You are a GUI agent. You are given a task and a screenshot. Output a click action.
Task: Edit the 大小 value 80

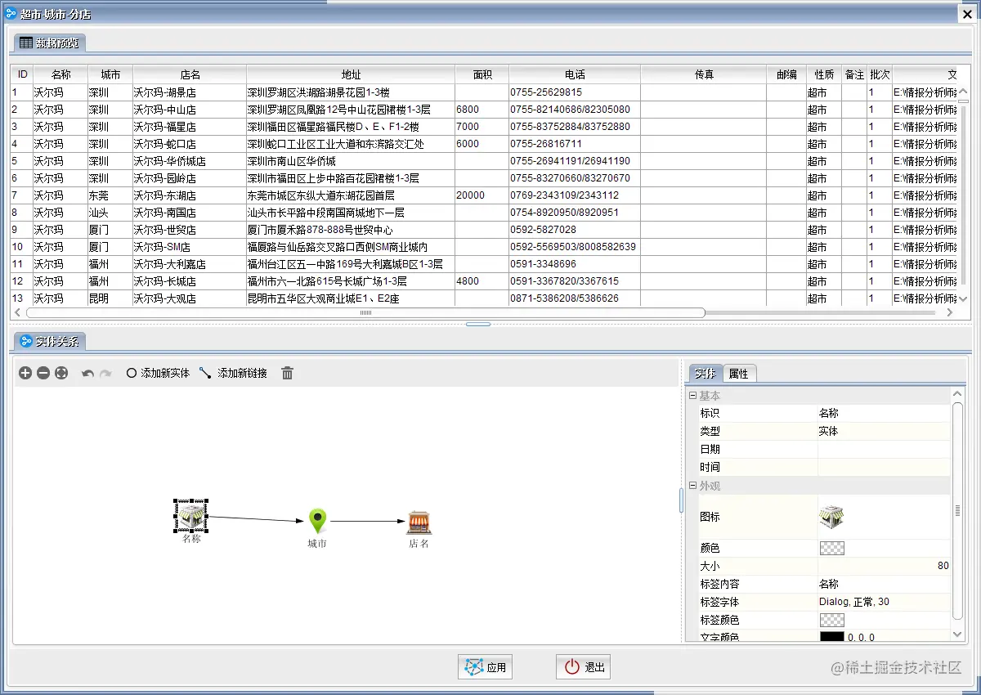click(885, 566)
